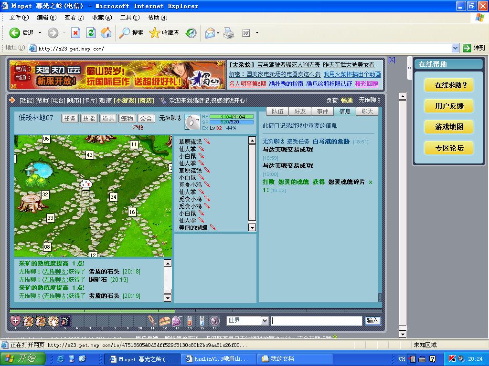This screenshot has height=366, width=489.
Task: Open the 宠物 pet button
Action: pyautogui.click(x=127, y=119)
